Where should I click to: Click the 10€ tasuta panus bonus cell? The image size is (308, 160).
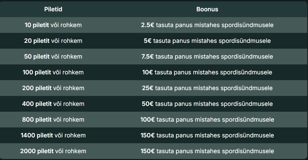coord(207,72)
